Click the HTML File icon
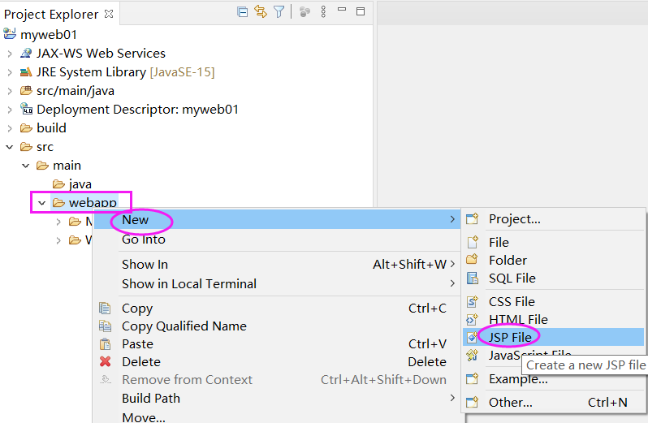 tap(472, 319)
